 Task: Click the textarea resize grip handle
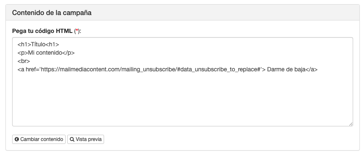click(351, 124)
